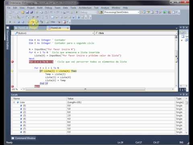The image size is (193, 145).
Task: Open the Architecture menu
Action: pos(85,8)
